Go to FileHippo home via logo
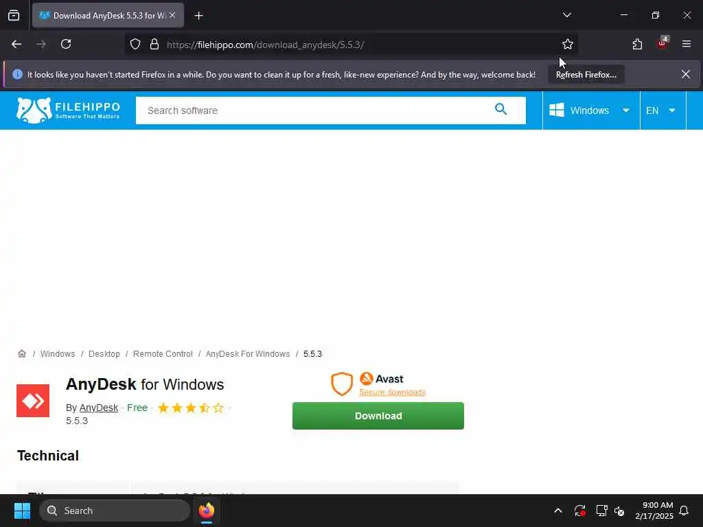Screen dimensions: 703x527 [x=68, y=110]
